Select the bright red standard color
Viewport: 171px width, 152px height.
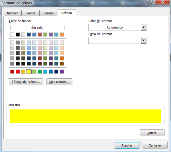pos(18,72)
